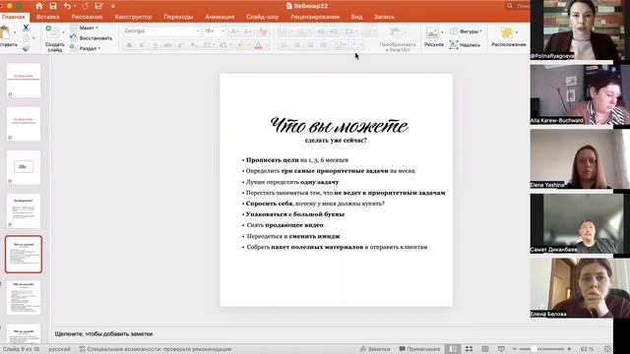Image resolution: width=630 pixels, height=354 pixels.
Task: Zoom out with the minus button
Action: pyautogui.click(x=514, y=349)
